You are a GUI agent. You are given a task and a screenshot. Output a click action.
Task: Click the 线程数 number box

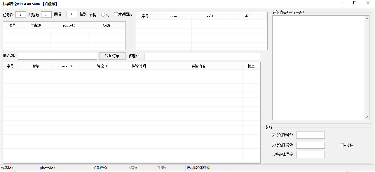(x=46, y=15)
